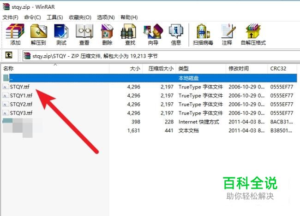Click the STQY2.ttf file name
300x216 pixels.
coord(21,104)
